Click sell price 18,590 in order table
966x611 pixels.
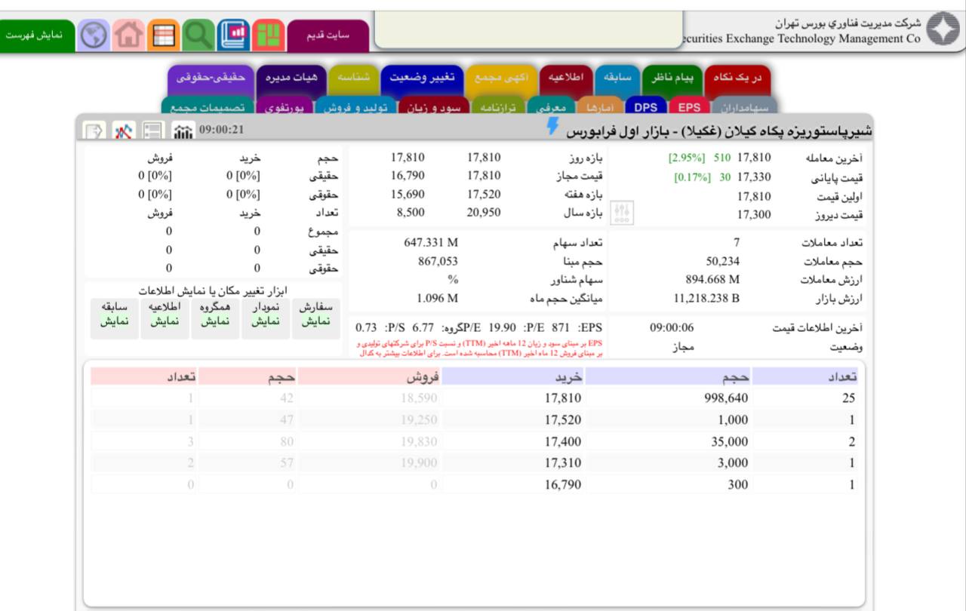coord(419,398)
